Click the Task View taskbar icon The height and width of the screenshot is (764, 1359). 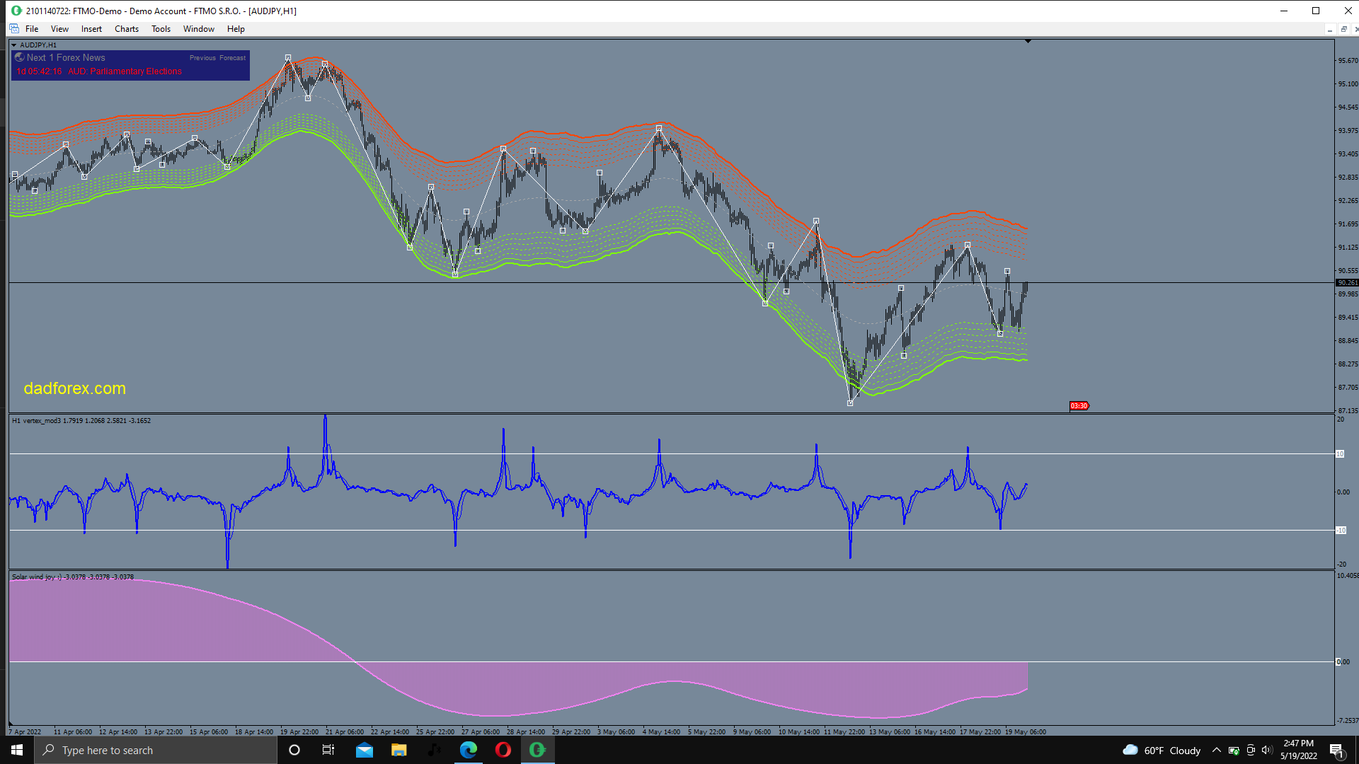tap(328, 750)
